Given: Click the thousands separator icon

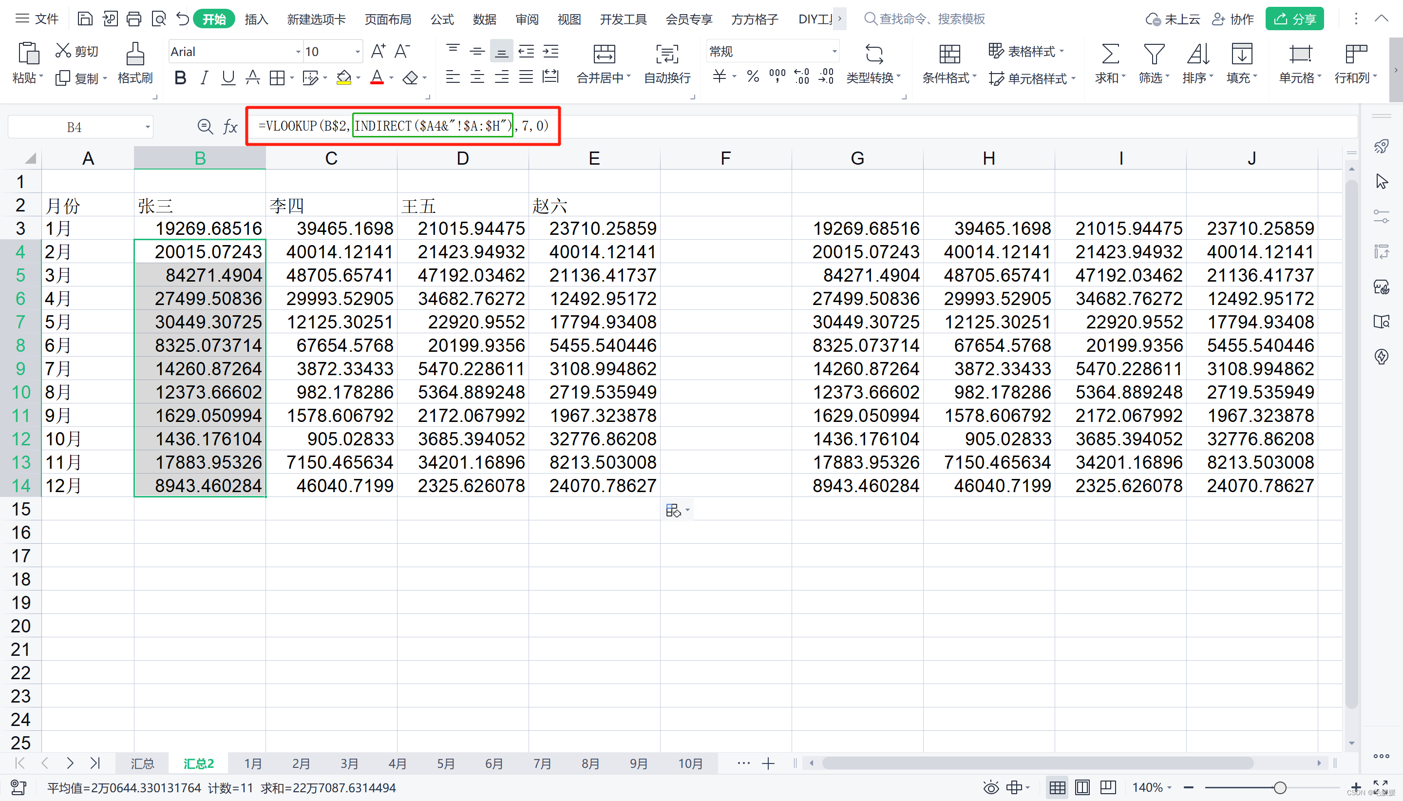Looking at the screenshot, I should (777, 76).
